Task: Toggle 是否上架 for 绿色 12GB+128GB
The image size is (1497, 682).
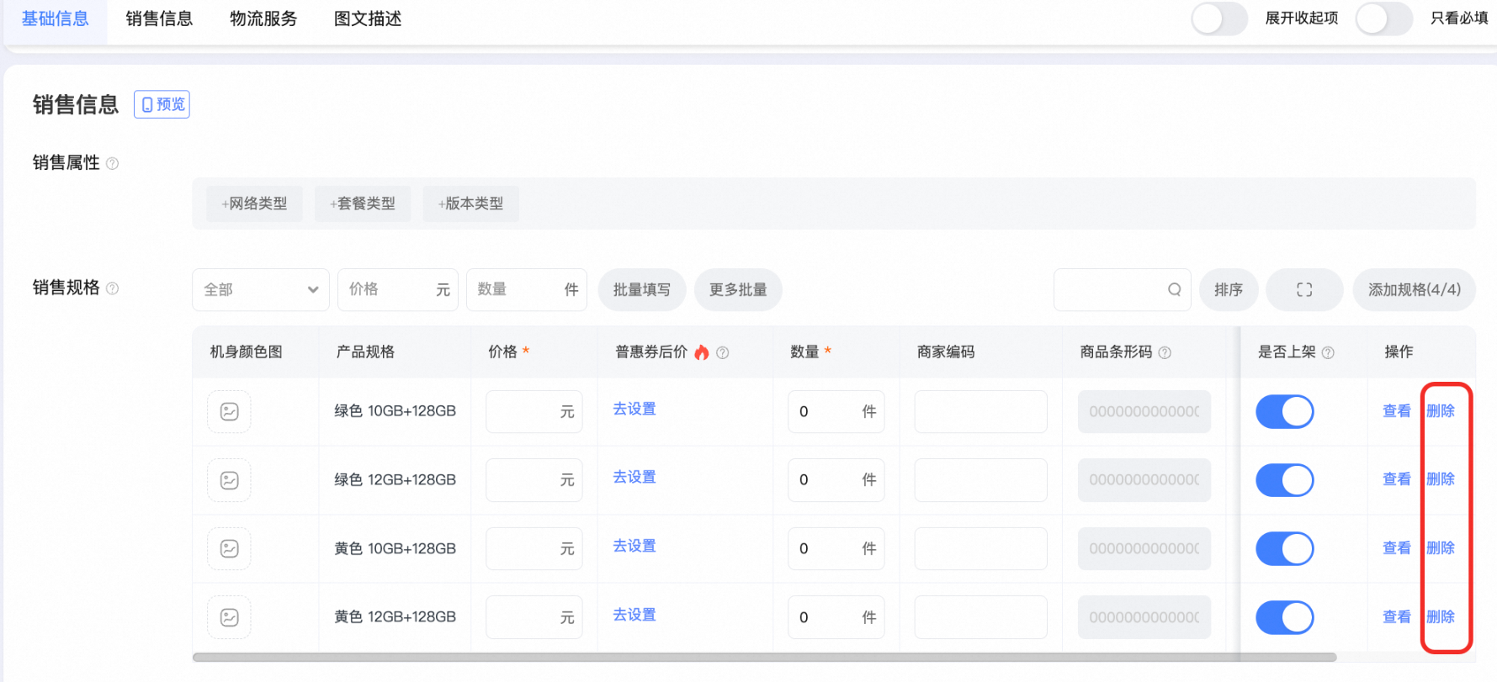Action: tap(1285, 480)
